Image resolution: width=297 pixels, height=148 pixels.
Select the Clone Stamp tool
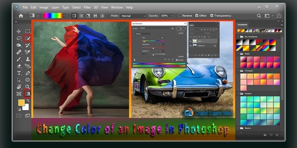pyautogui.click(x=27, y=59)
